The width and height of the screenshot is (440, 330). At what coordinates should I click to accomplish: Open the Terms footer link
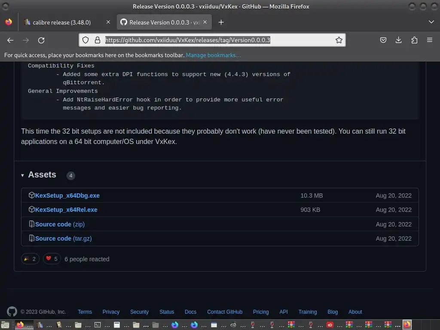pyautogui.click(x=85, y=312)
